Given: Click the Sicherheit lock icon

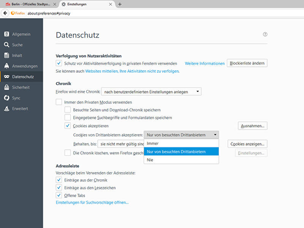Looking at the screenshot, I should click(x=6, y=87).
